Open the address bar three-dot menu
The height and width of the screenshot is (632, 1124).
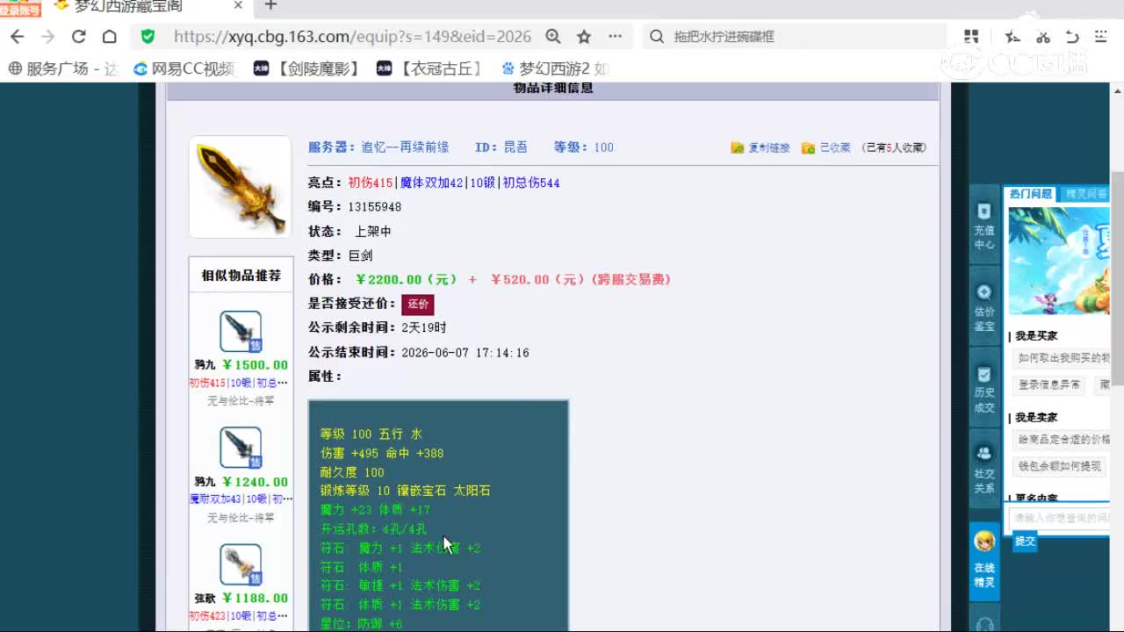click(x=615, y=37)
